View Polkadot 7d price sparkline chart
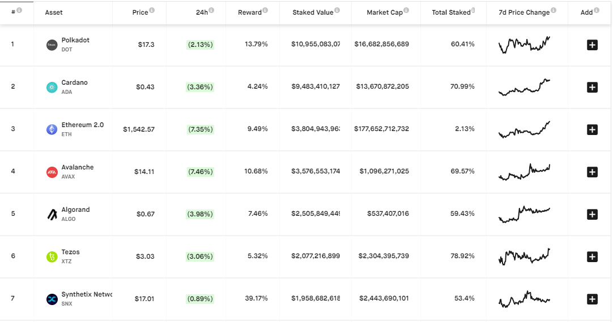Viewport: 613px width, 322px height. tap(524, 45)
